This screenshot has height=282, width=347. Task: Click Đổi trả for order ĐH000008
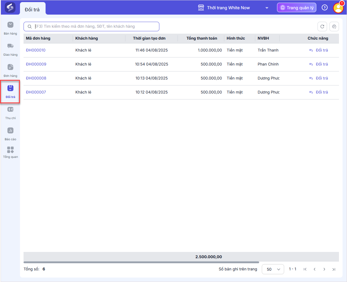318,78
